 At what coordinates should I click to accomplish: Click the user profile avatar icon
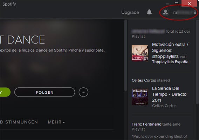coord(165,12)
